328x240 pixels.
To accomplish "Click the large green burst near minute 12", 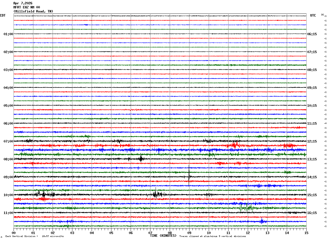I will (x=246, y=207).
